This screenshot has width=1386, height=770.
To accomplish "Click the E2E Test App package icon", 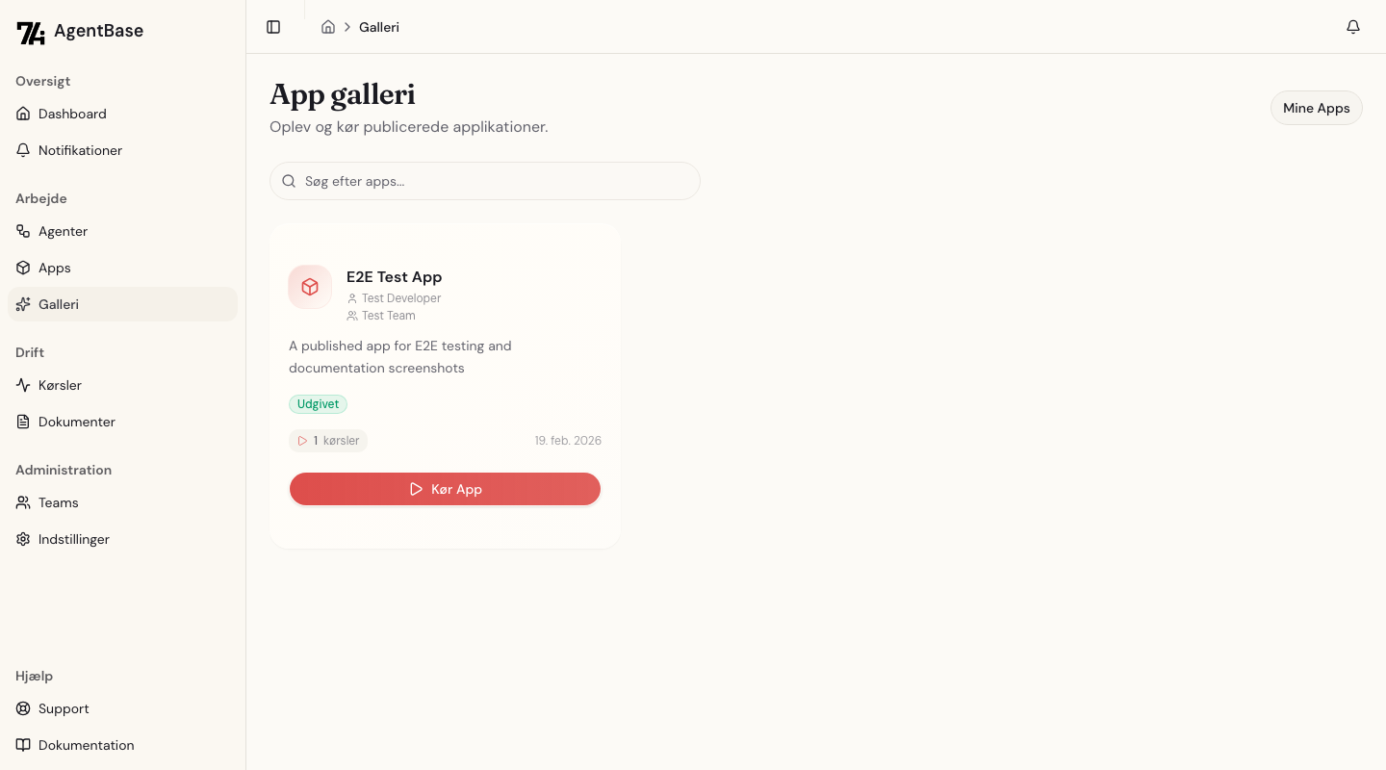I will point(310,287).
